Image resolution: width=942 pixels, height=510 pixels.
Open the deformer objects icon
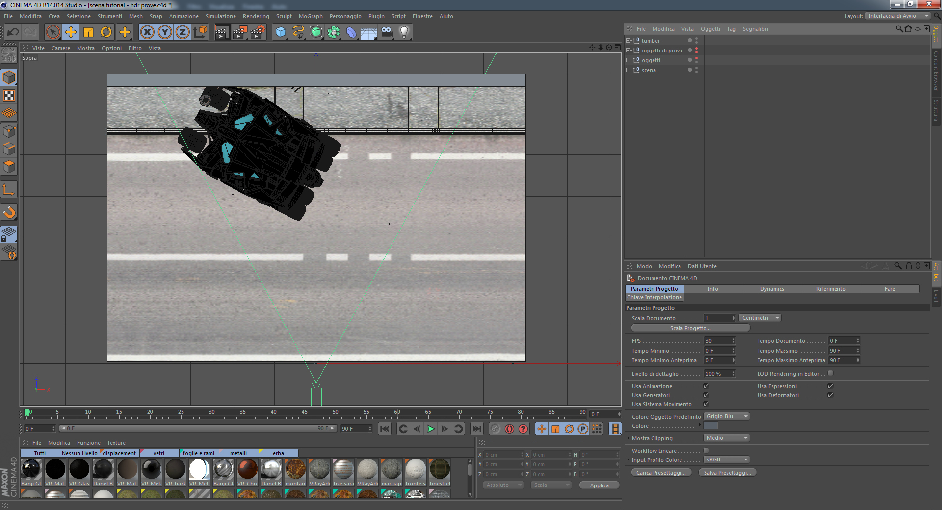pos(351,32)
